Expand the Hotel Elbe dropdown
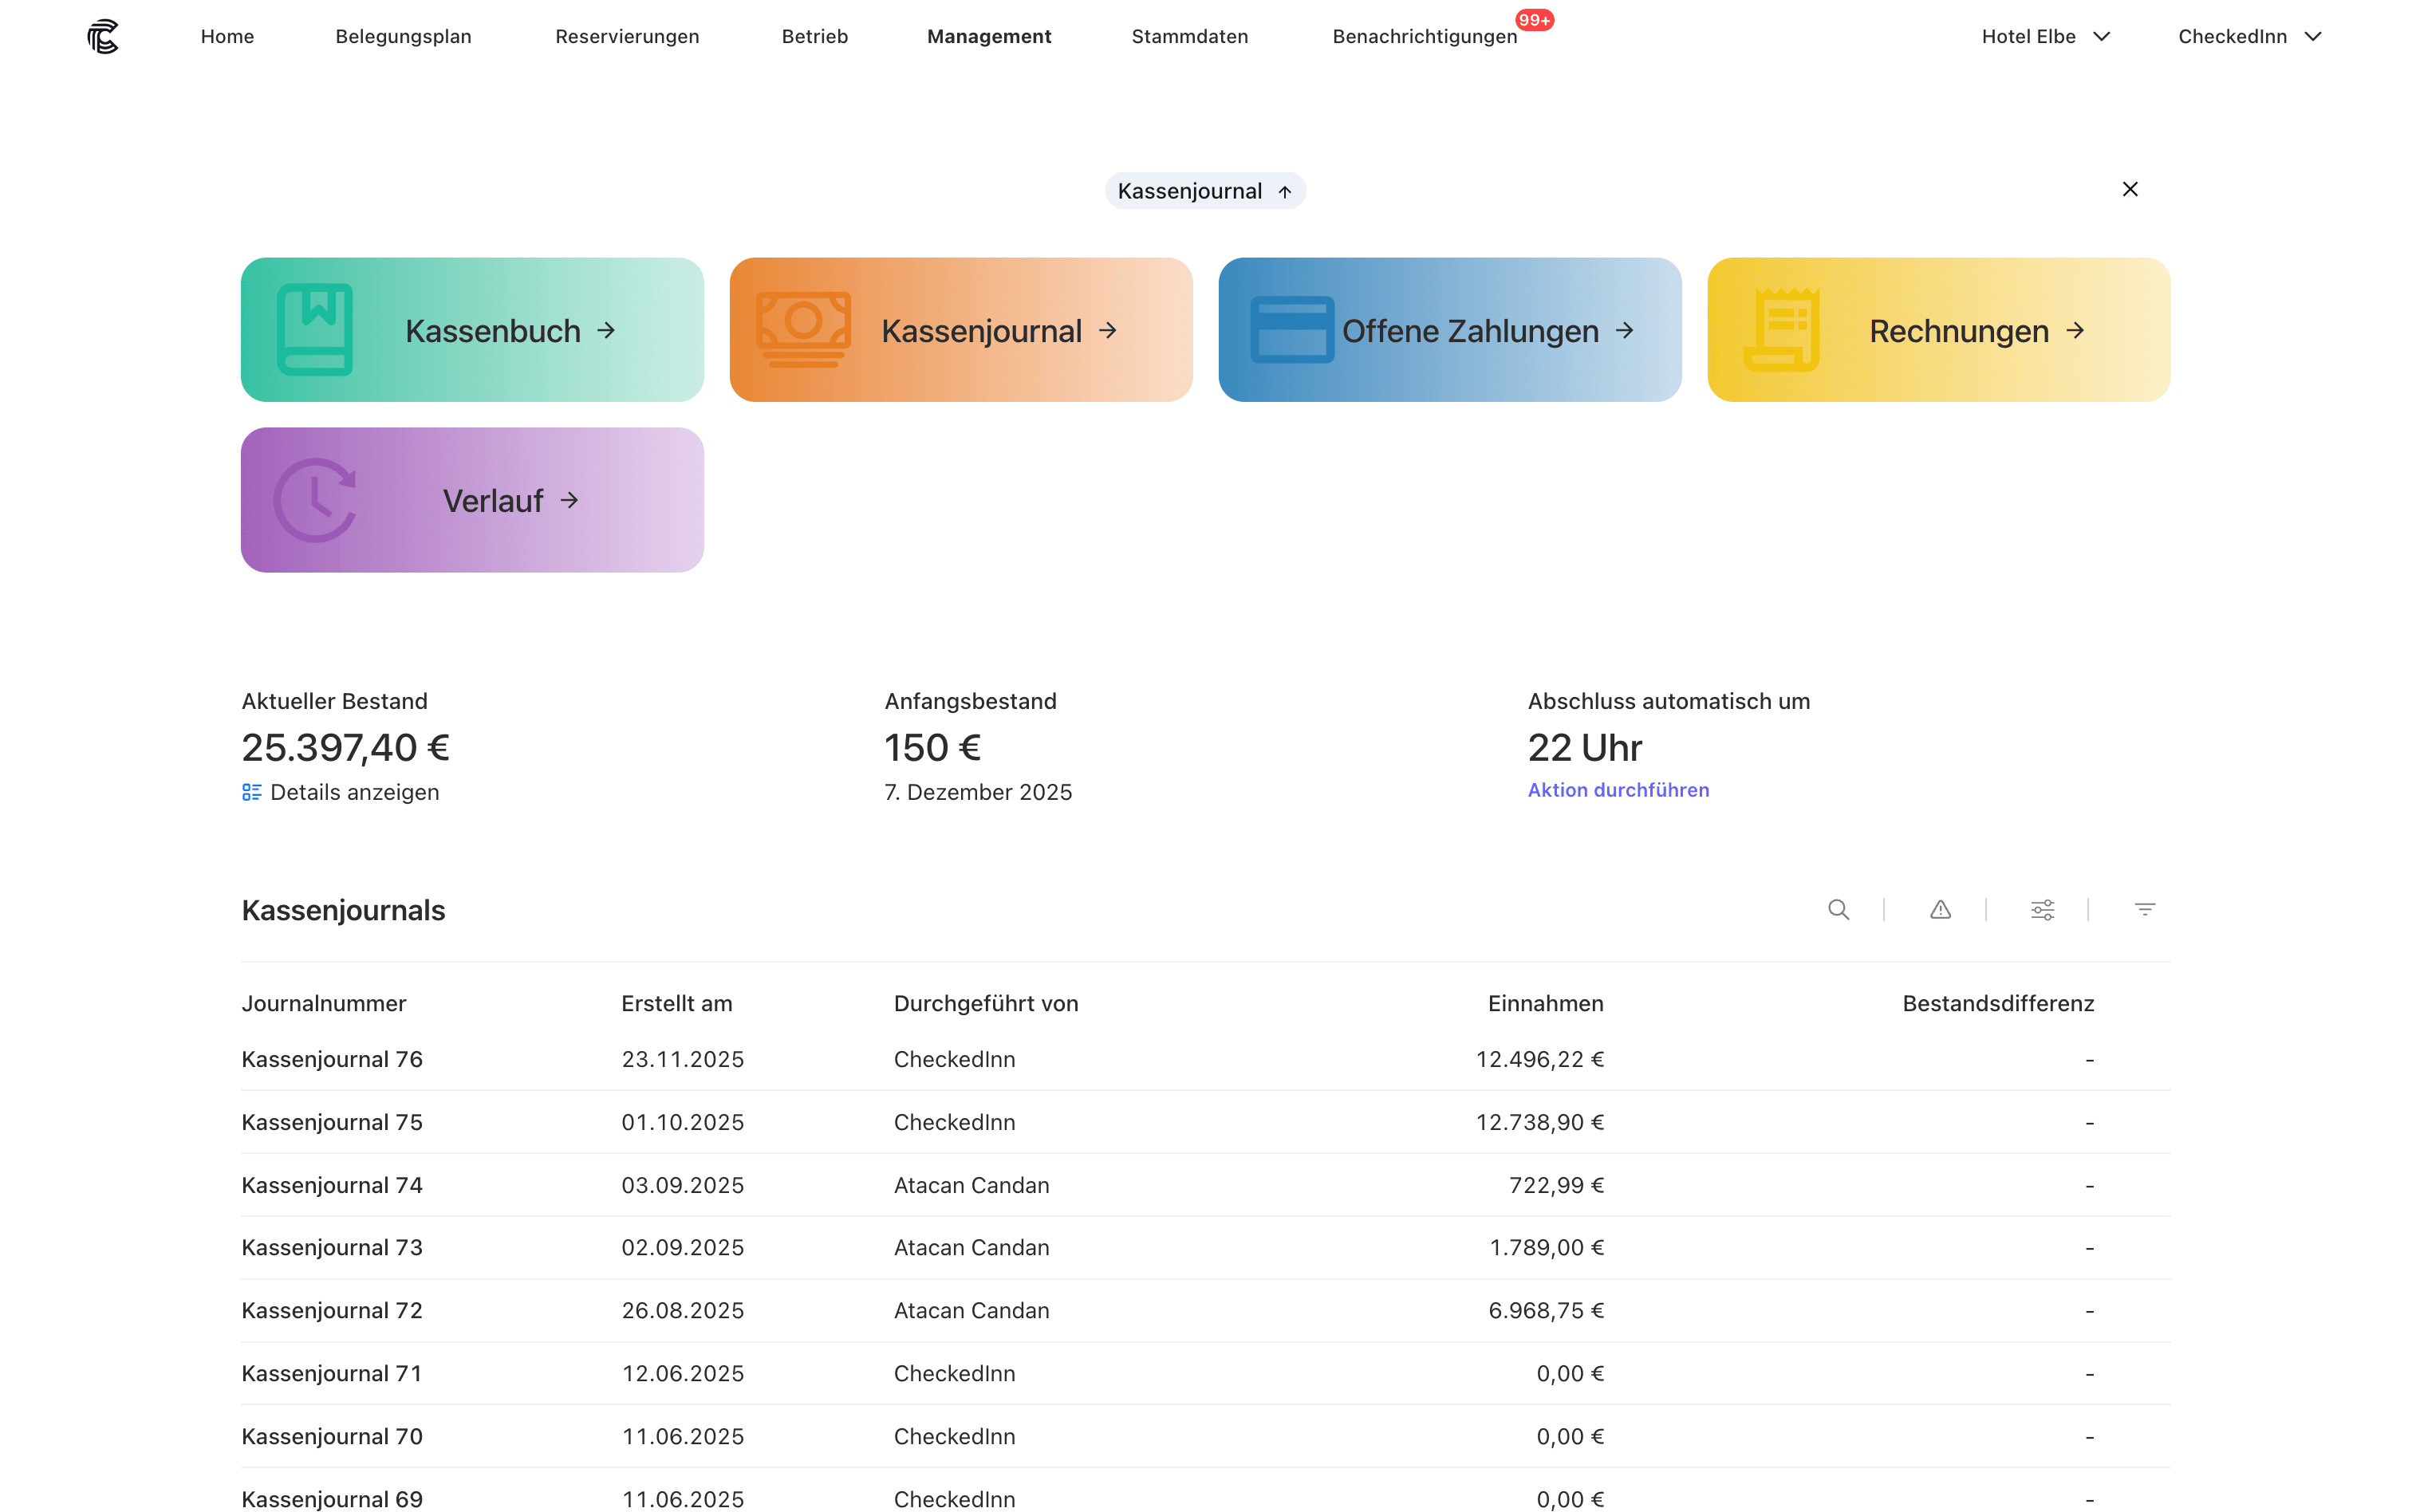2412x1512 pixels. coord(2045,36)
